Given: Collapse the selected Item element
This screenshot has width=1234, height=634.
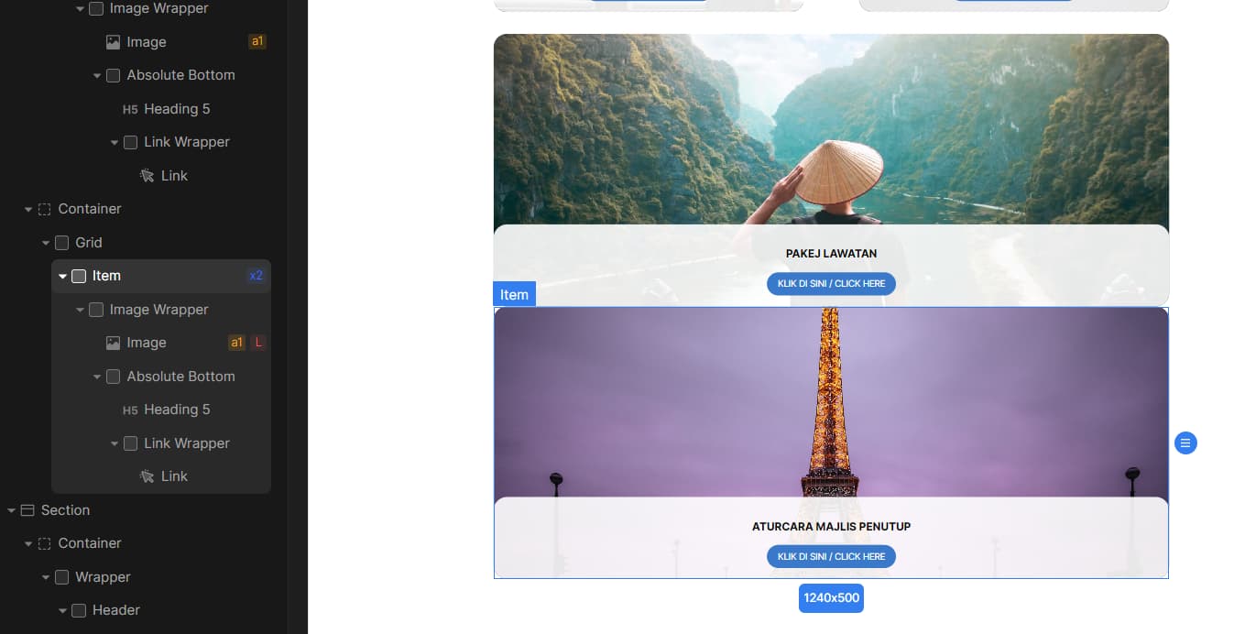Looking at the screenshot, I should pos(62,277).
